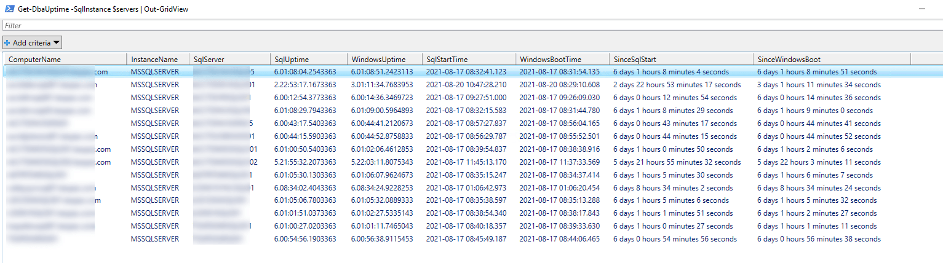The image size is (943, 263).
Task: Click the WindowsUptime value 6.00:14:36.3469723
Action: pyautogui.click(x=383, y=98)
